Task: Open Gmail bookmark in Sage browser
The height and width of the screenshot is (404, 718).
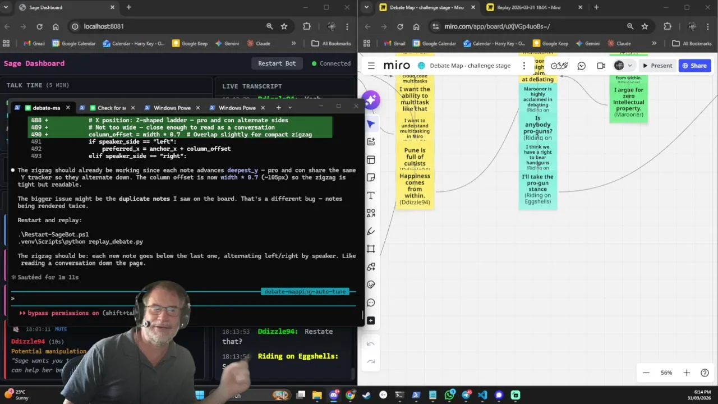Action: pyautogui.click(x=34, y=43)
